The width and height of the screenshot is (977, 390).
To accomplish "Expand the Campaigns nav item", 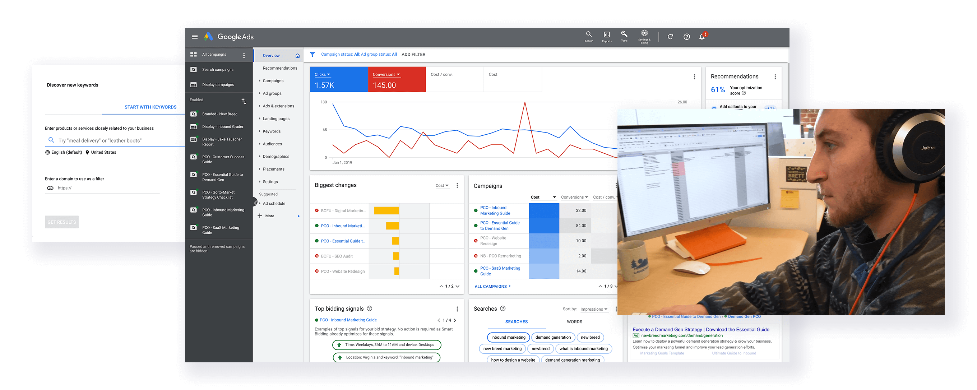I will pyautogui.click(x=273, y=81).
